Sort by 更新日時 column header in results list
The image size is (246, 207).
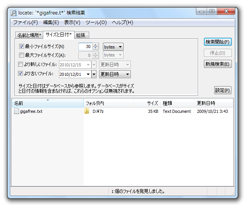(214, 103)
